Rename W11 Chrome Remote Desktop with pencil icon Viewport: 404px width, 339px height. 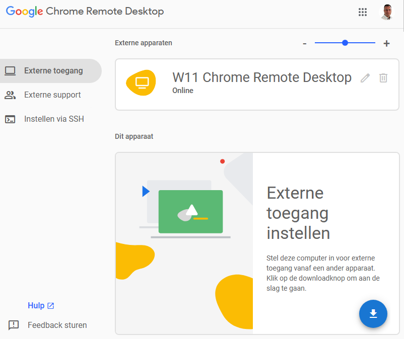pyautogui.click(x=365, y=77)
